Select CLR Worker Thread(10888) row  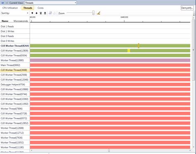point(15,89)
